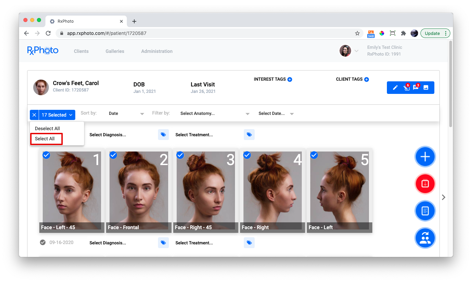The image size is (472, 282).
Task: Open the Administration navigation link
Action: (157, 51)
